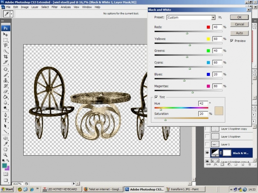Select the Hand tool

[x=6, y=149]
